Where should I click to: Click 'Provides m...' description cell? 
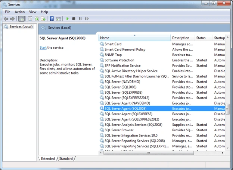click(x=182, y=135)
